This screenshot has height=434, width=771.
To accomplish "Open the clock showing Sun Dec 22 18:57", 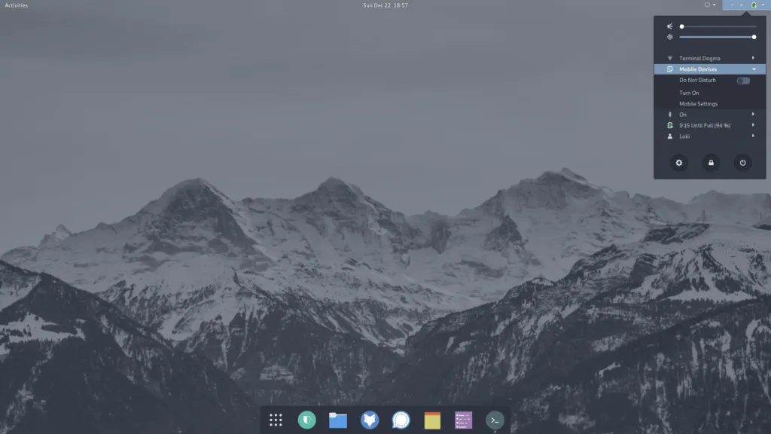I will (385, 5).
